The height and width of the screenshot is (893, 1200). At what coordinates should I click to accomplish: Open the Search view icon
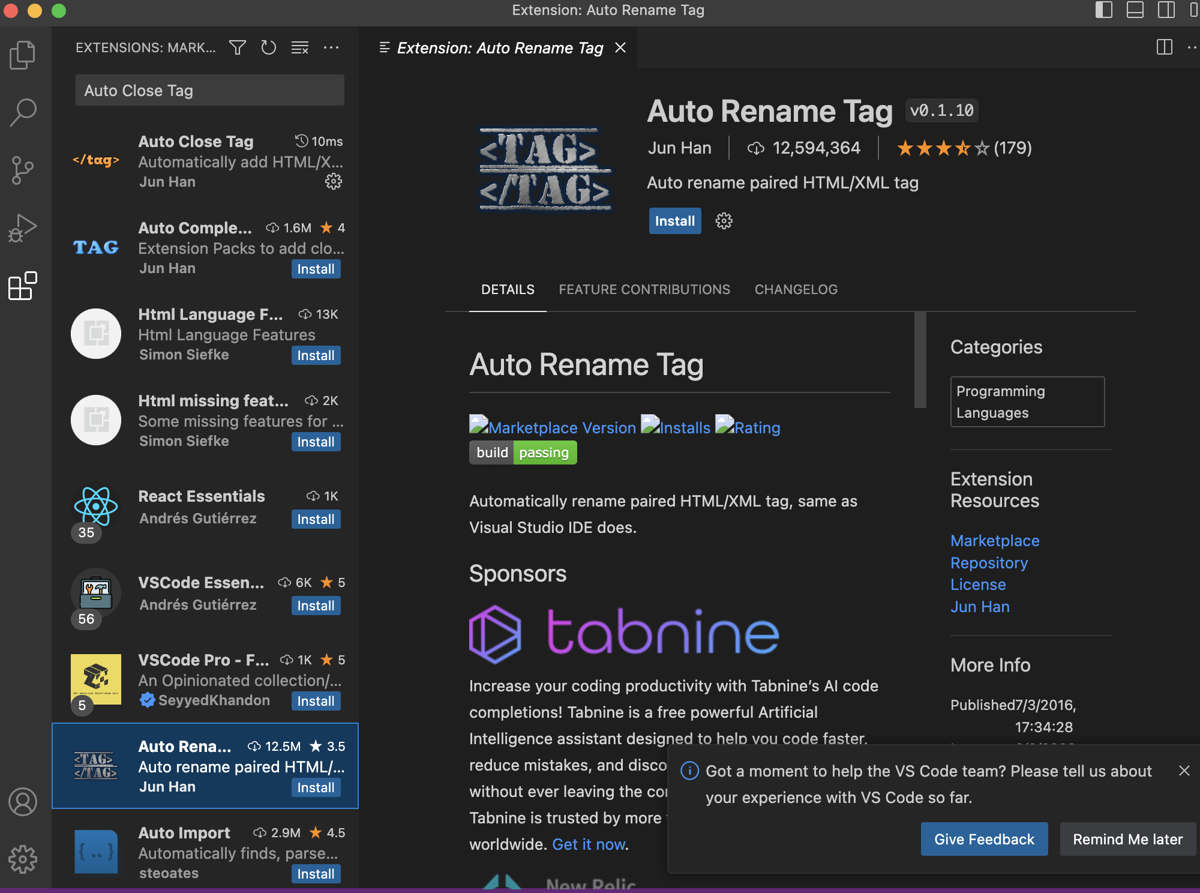(23, 112)
